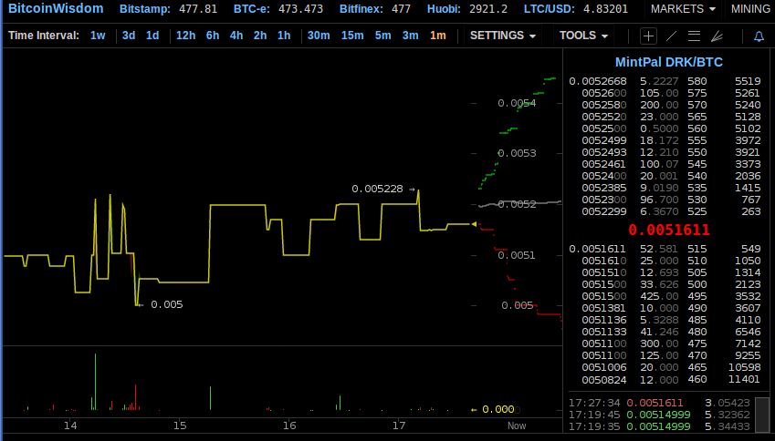
Task: Set time interval to 1w
Action: [x=98, y=36]
